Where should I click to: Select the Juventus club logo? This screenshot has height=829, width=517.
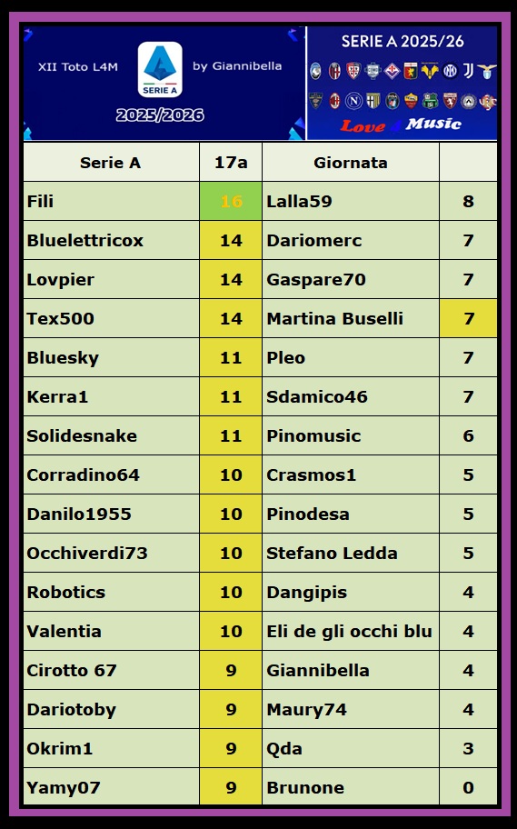pos(468,70)
